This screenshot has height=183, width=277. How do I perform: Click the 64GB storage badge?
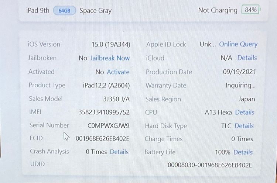point(65,11)
